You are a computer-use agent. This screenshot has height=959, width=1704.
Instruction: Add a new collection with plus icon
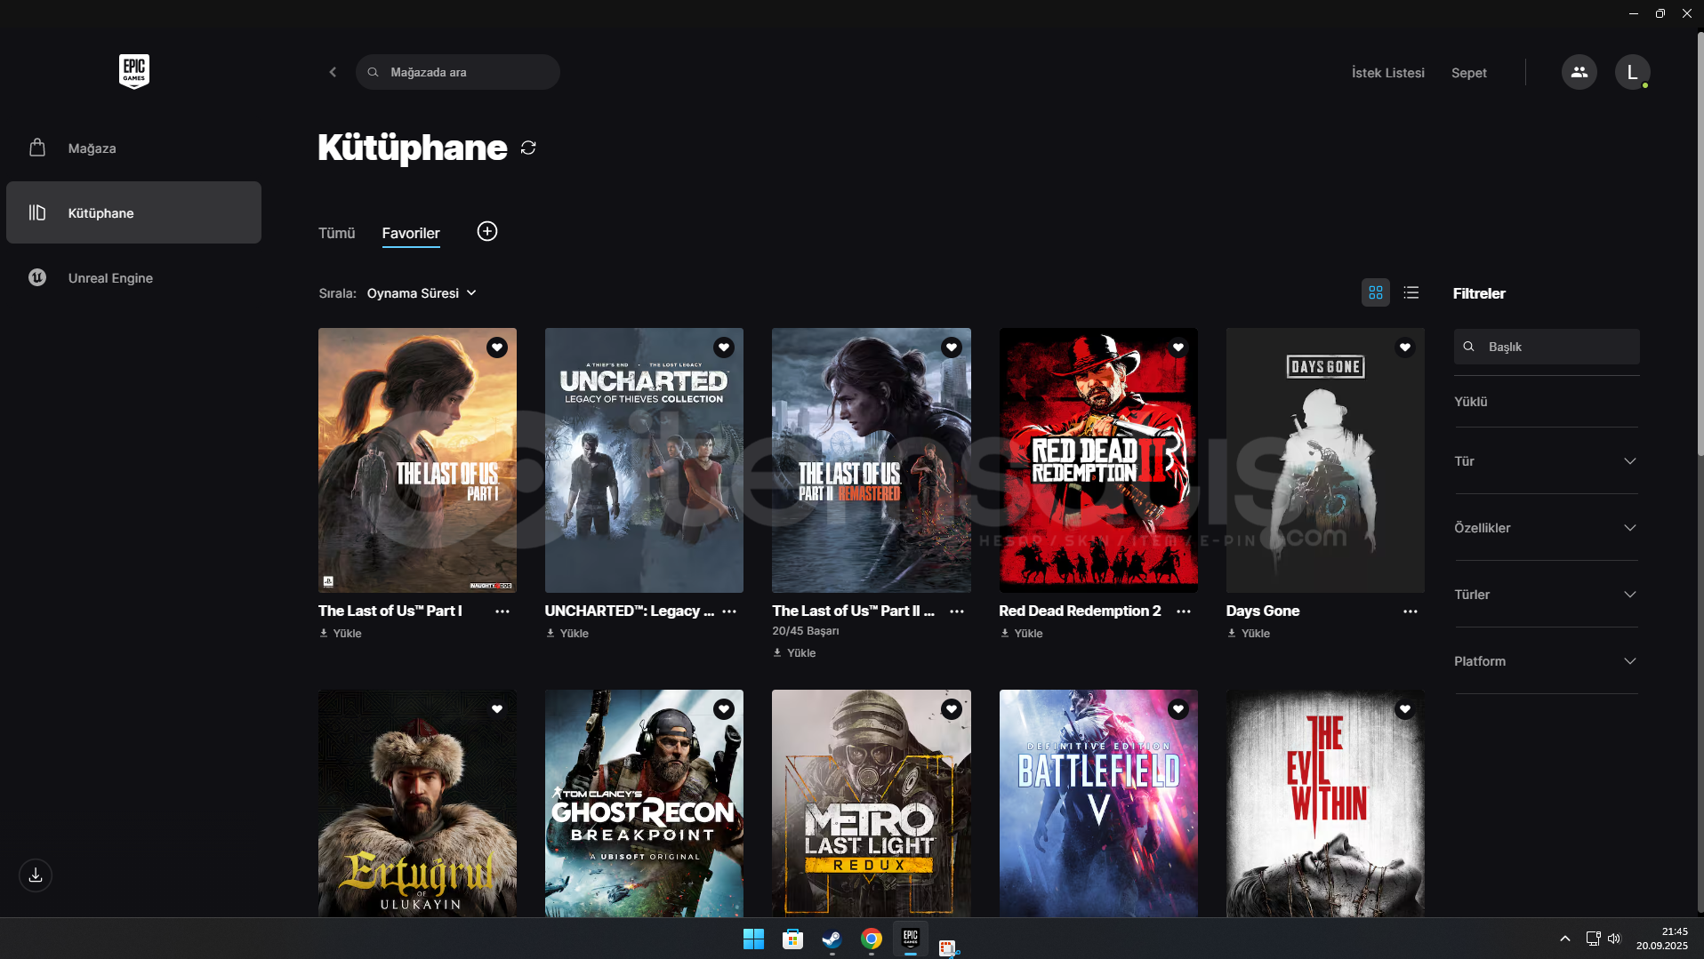[487, 231]
